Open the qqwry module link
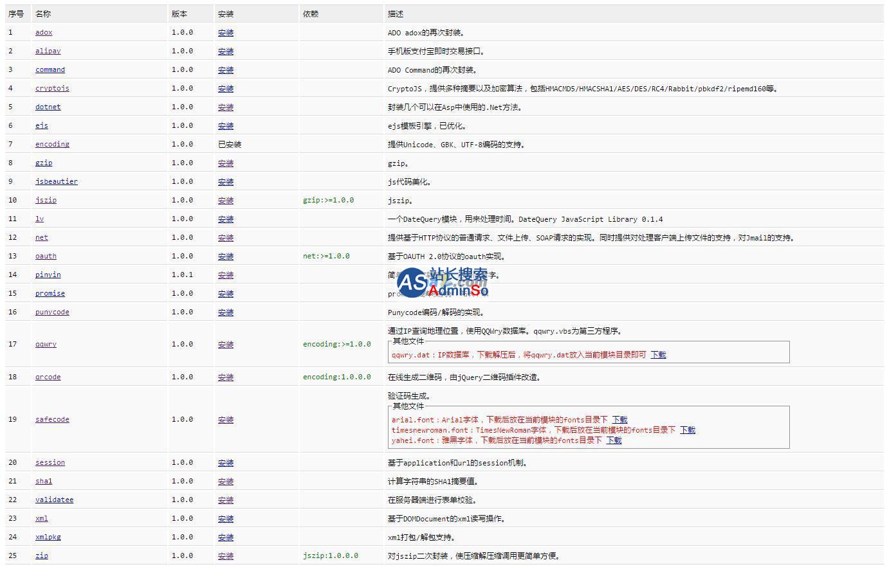Screen dimensions: 889x569 click(x=46, y=344)
